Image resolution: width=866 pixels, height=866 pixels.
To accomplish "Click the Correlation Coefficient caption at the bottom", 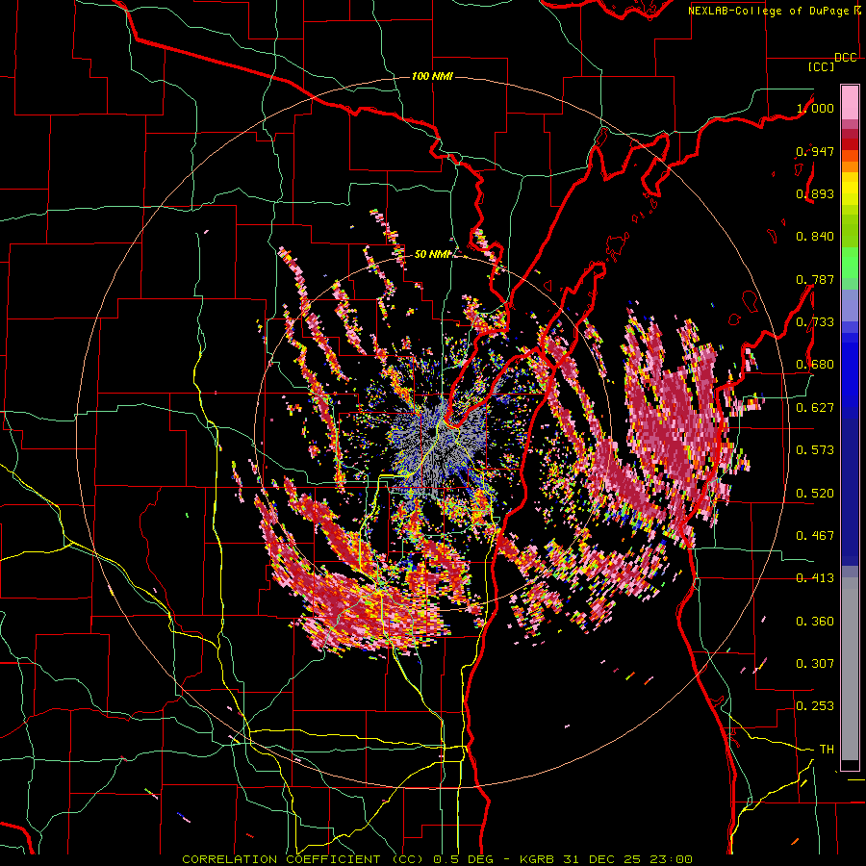I will (x=437, y=859).
